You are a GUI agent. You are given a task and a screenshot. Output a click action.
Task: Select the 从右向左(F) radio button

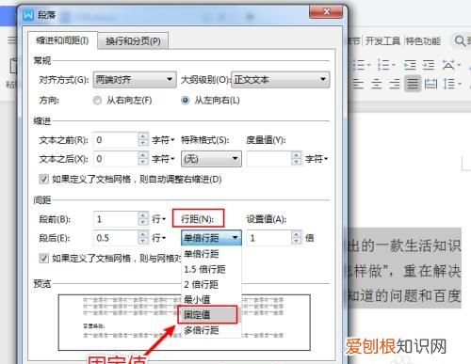pyautogui.click(x=98, y=101)
